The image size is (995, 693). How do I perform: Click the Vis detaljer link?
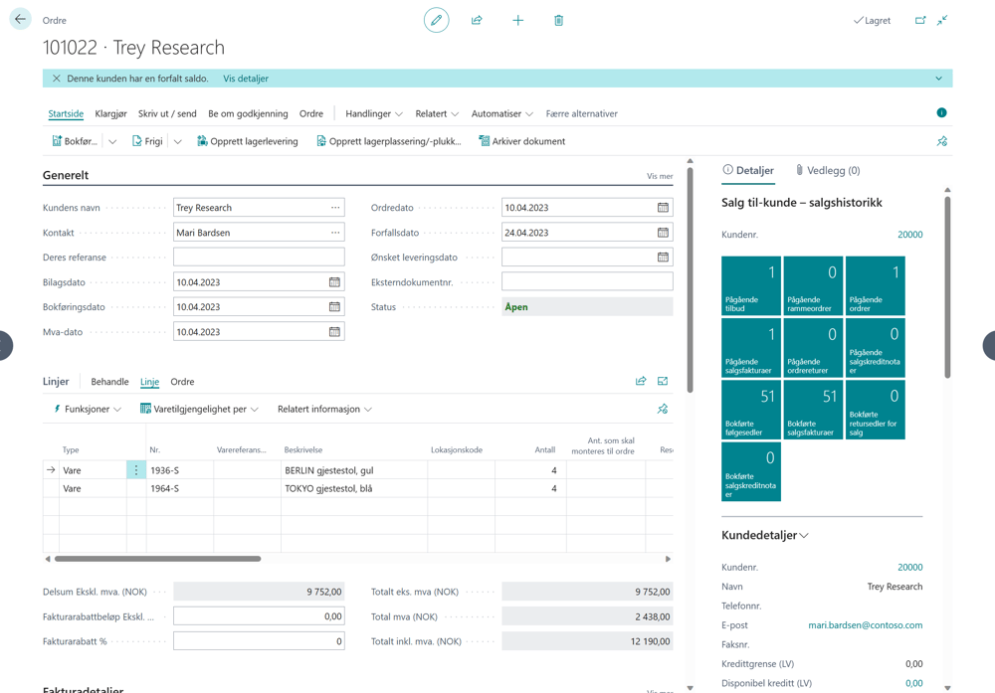246,79
